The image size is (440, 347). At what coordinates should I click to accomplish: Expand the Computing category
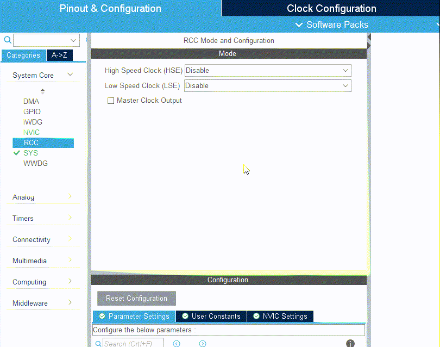point(70,281)
